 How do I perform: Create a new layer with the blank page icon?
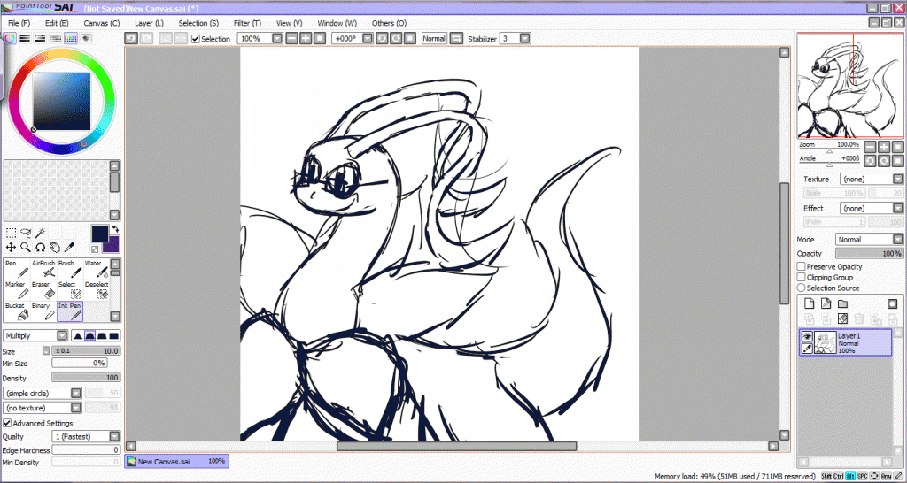pos(809,303)
